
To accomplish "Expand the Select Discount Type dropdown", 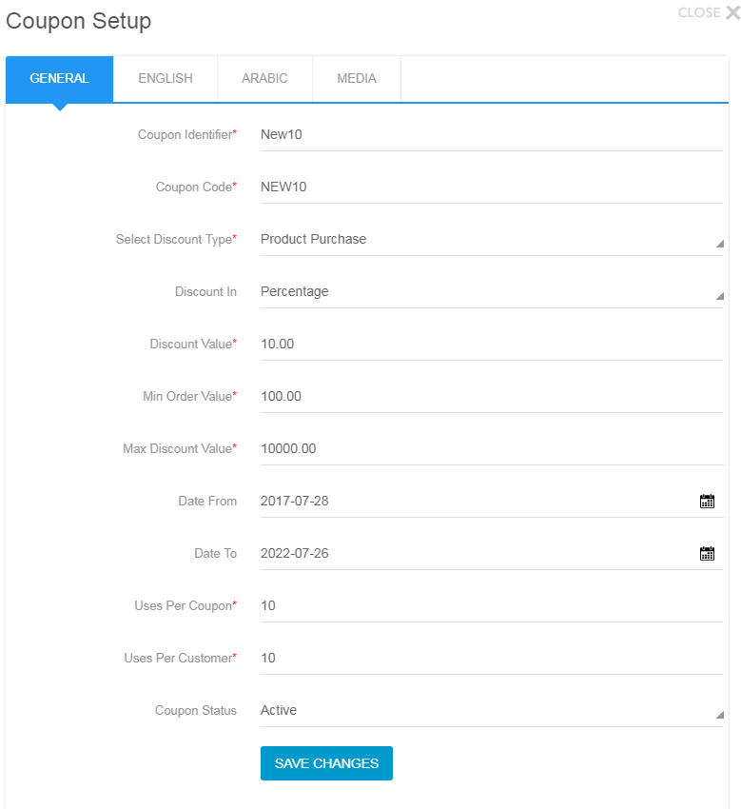I will (492, 240).
